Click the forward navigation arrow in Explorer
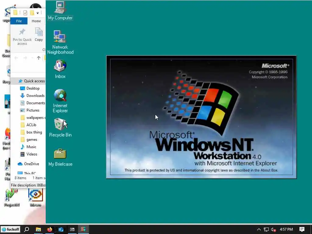 (x=25, y=58)
